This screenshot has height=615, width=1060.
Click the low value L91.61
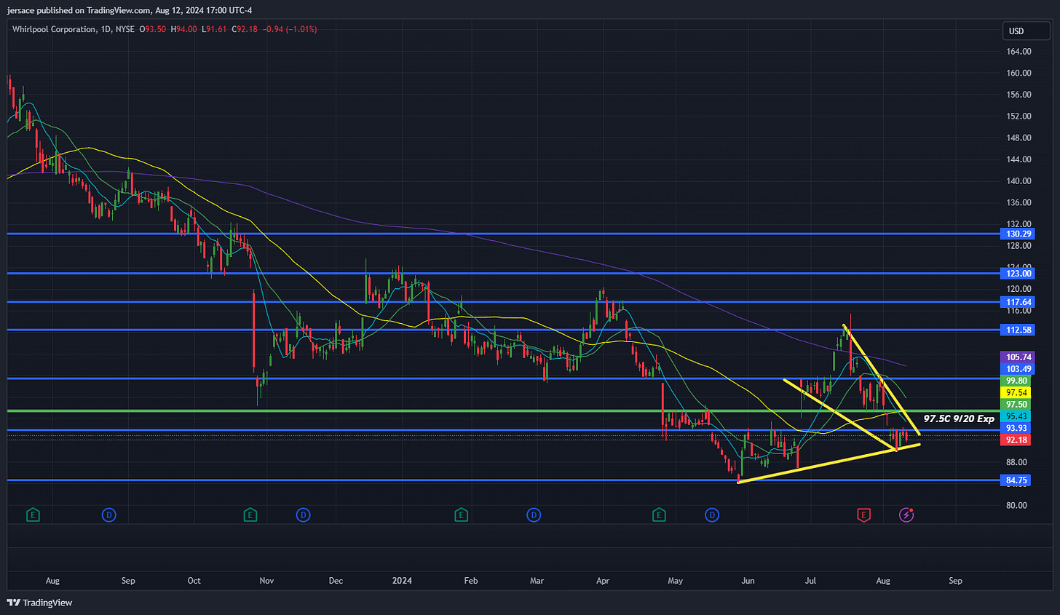214,29
